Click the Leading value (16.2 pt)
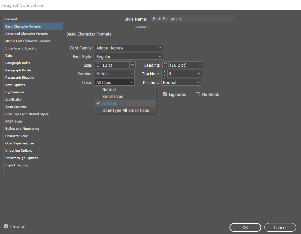The image size is (301, 234). (x=183, y=65)
